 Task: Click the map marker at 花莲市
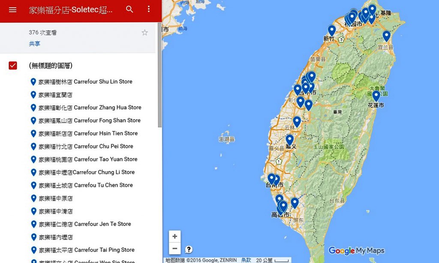pos(376,96)
